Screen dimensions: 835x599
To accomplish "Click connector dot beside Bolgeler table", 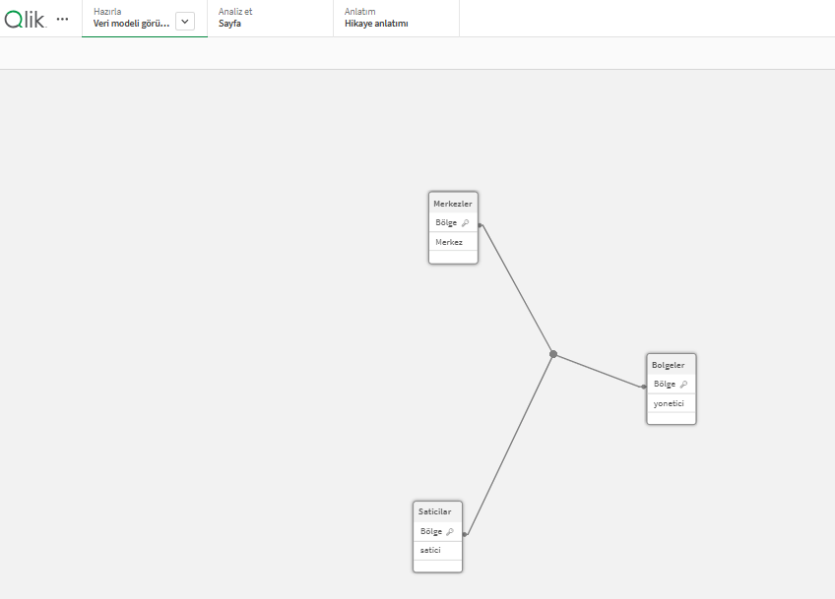I will tap(644, 387).
